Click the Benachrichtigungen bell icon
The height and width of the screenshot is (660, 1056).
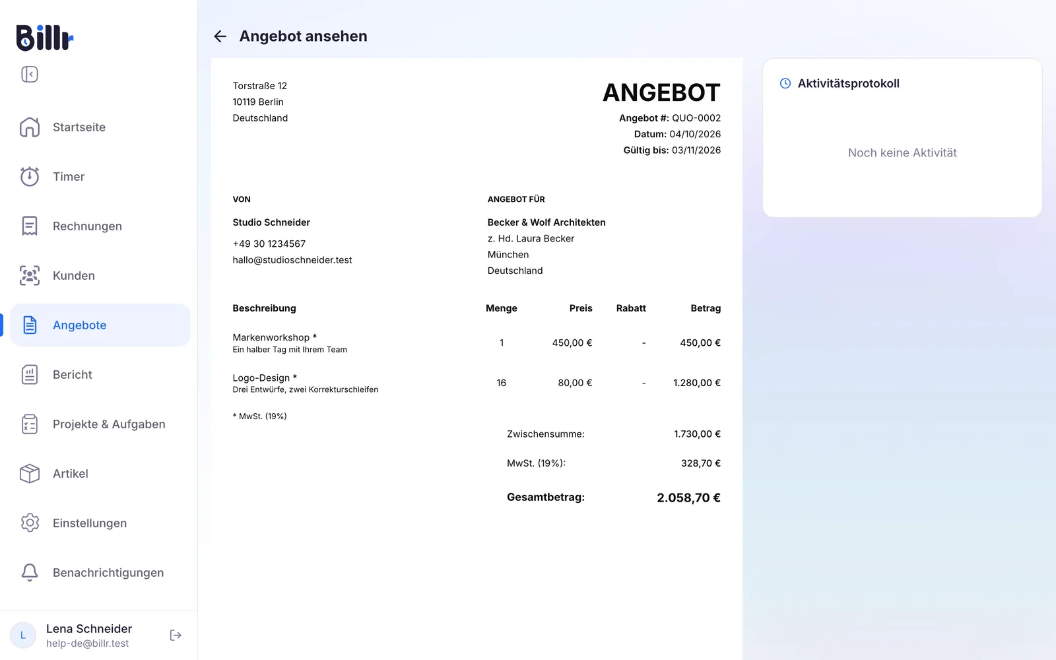[x=30, y=573]
